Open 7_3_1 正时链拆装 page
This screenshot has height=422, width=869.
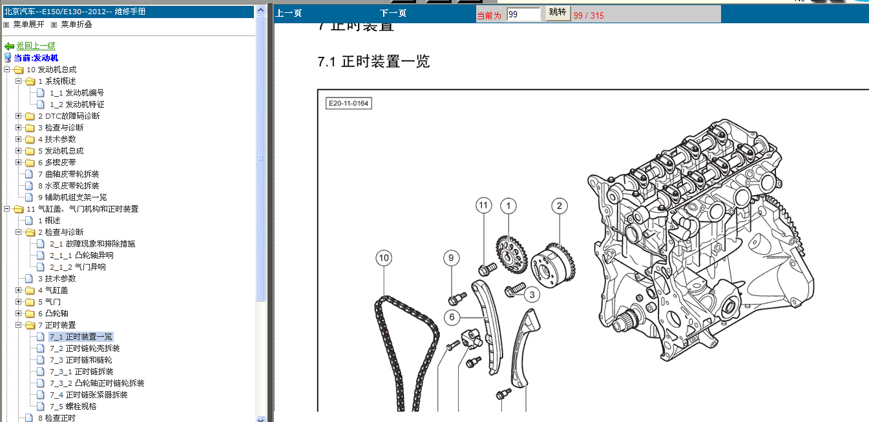click(81, 372)
